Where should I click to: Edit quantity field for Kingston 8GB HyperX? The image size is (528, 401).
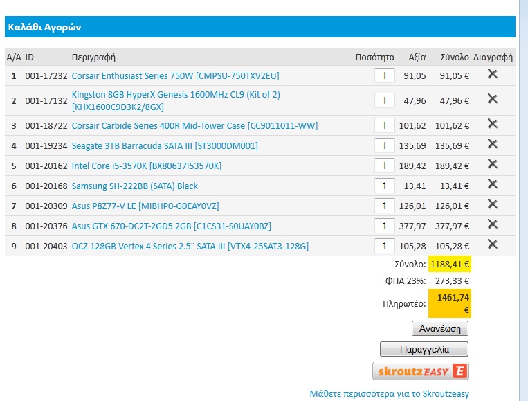coord(385,100)
